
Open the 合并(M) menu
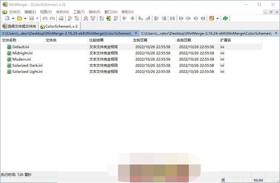coord(62,12)
